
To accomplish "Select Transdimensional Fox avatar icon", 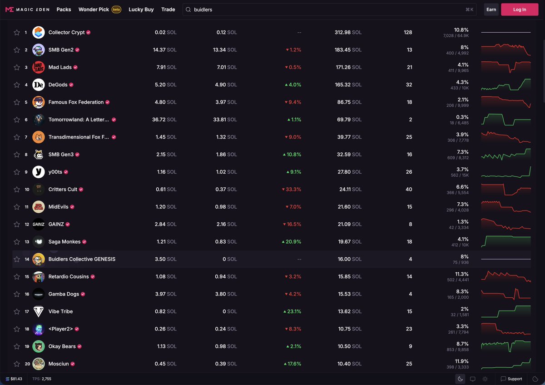I will (39, 137).
